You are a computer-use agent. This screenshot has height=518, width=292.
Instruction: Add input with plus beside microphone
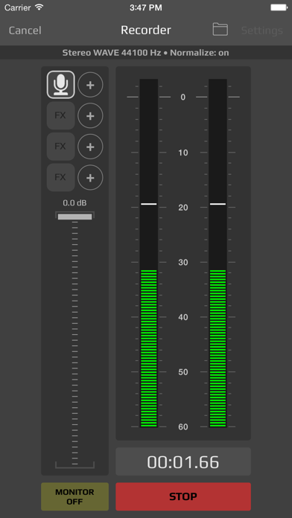(90, 85)
